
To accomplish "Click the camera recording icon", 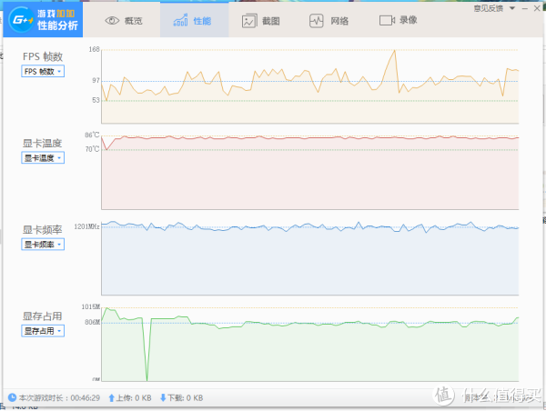I will point(387,21).
